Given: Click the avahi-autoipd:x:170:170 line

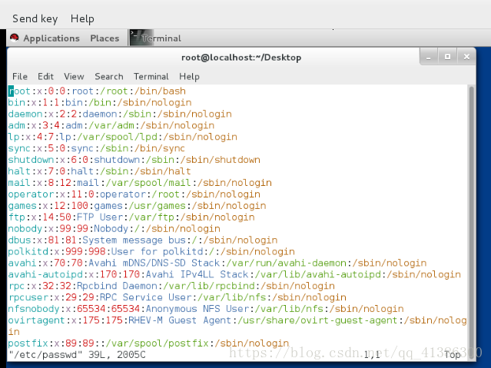Looking at the screenshot, I should coord(234,274).
